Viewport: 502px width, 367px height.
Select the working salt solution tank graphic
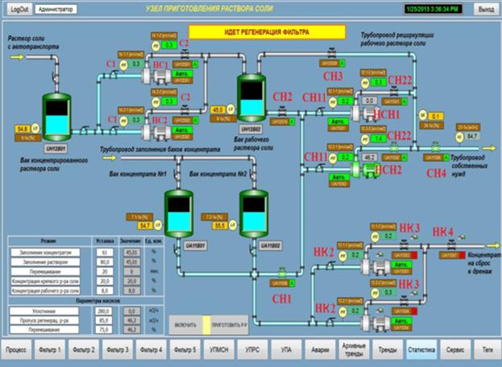[251, 97]
